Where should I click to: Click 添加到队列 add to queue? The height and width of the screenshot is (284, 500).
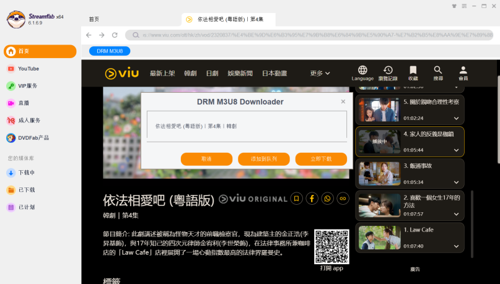click(x=264, y=159)
